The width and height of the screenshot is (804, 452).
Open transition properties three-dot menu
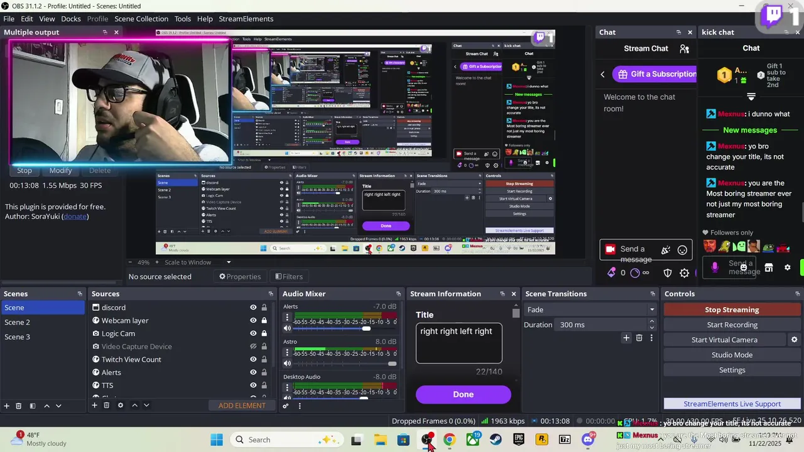(651, 338)
